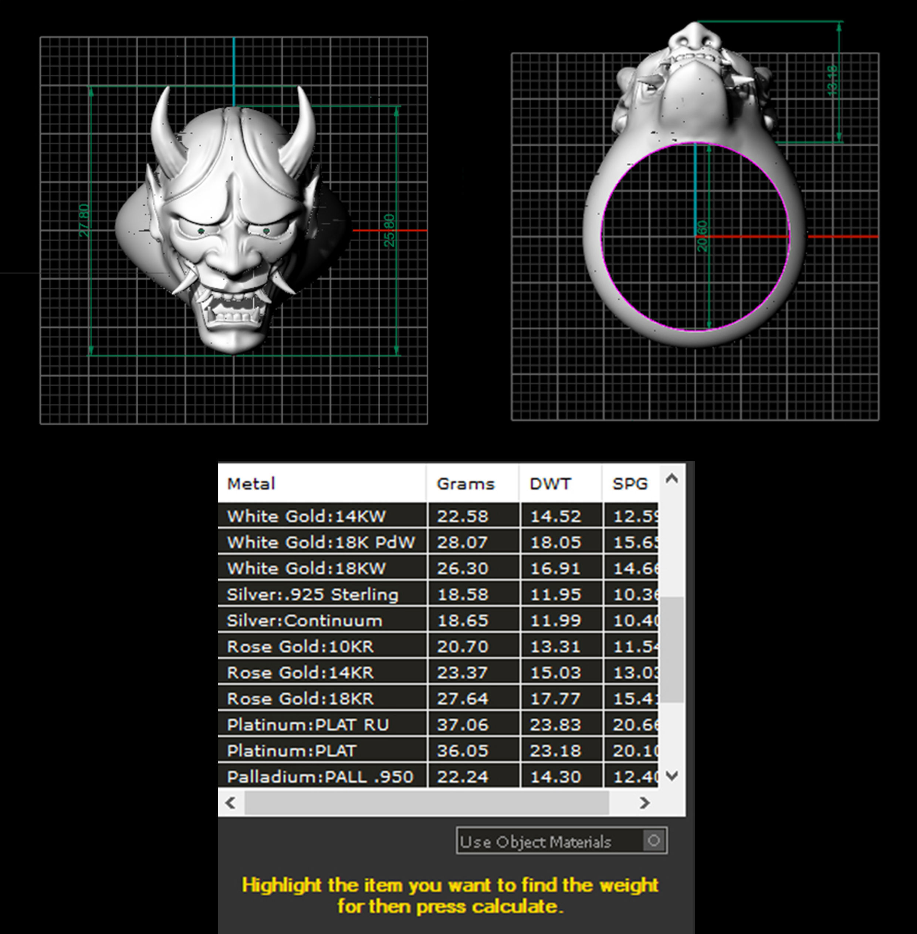Click the 18.65 grams value
This screenshot has width=917, height=934.
[462, 620]
